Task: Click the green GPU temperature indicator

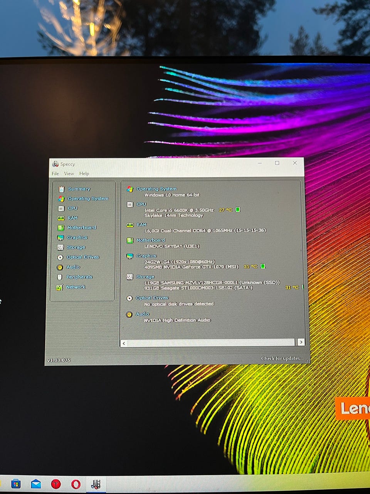Action: [263, 266]
